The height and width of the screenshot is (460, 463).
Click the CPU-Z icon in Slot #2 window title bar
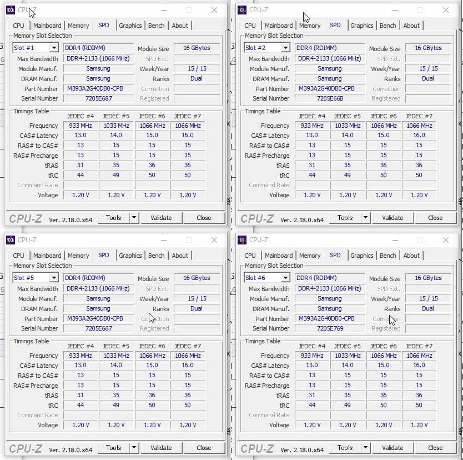click(241, 9)
